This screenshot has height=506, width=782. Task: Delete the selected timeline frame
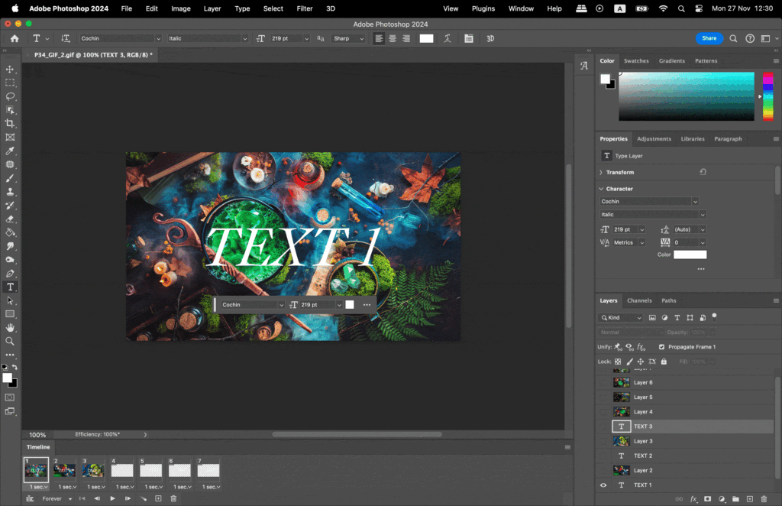click(173, 498)
